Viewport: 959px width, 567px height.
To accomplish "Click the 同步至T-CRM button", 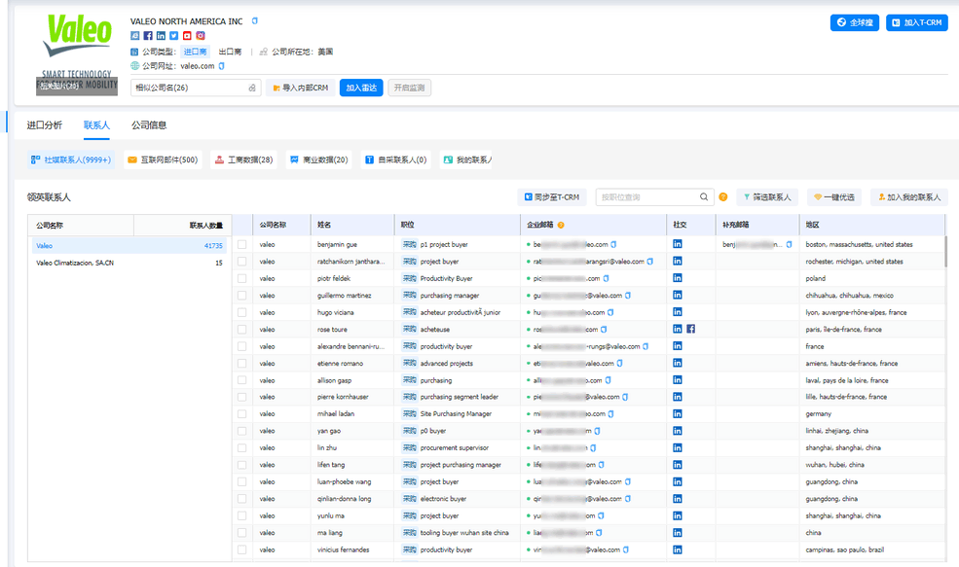I will pos(552,196).
